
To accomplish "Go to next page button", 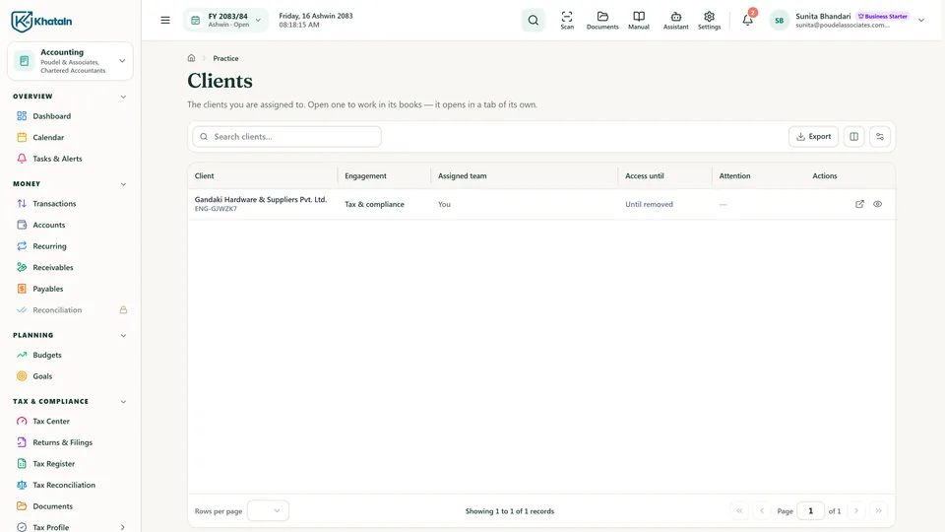I will [855, 511].
